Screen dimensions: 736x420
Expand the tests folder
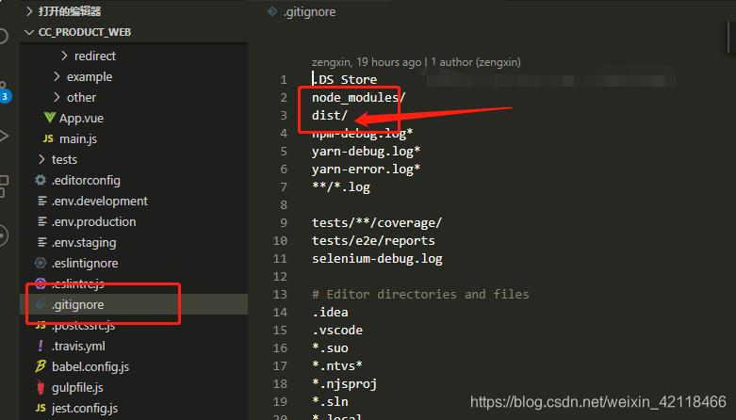click(41, 159)
